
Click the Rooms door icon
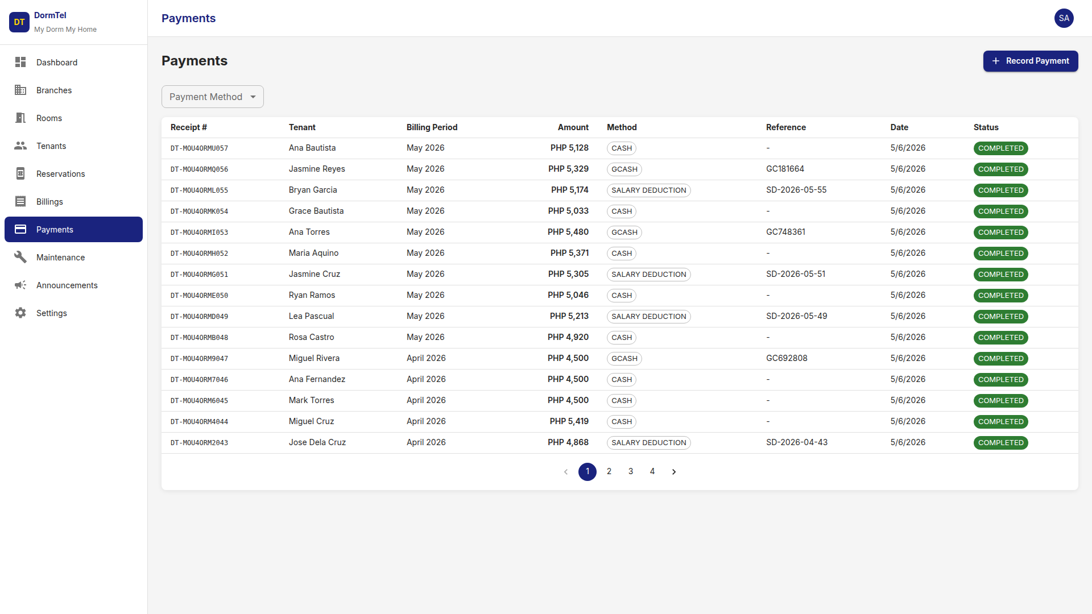[x=20, y=118]
